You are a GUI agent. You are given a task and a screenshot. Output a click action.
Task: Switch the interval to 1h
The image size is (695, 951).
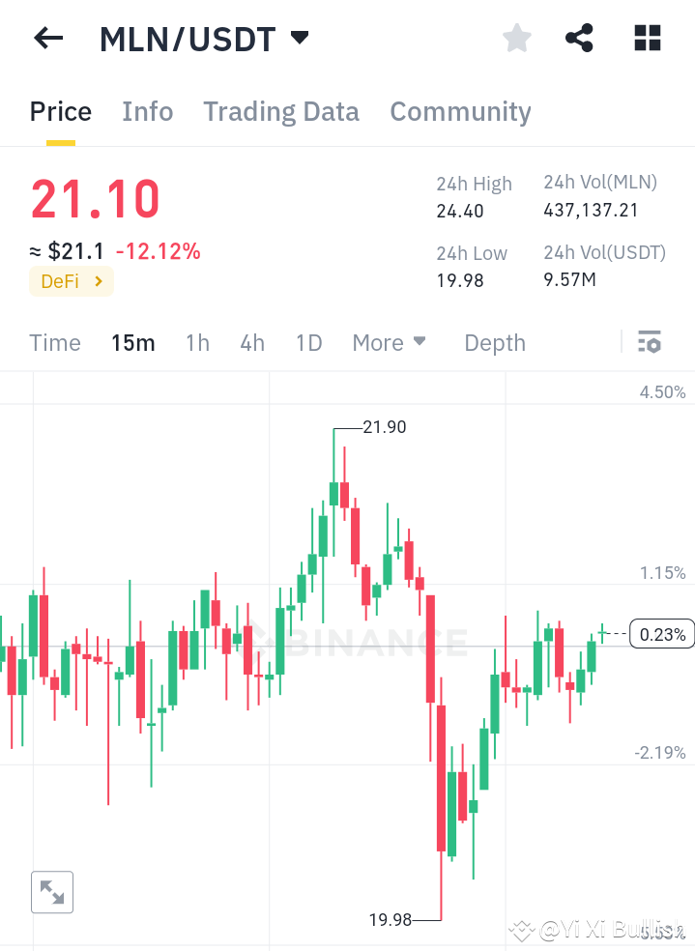click(197, 343)
